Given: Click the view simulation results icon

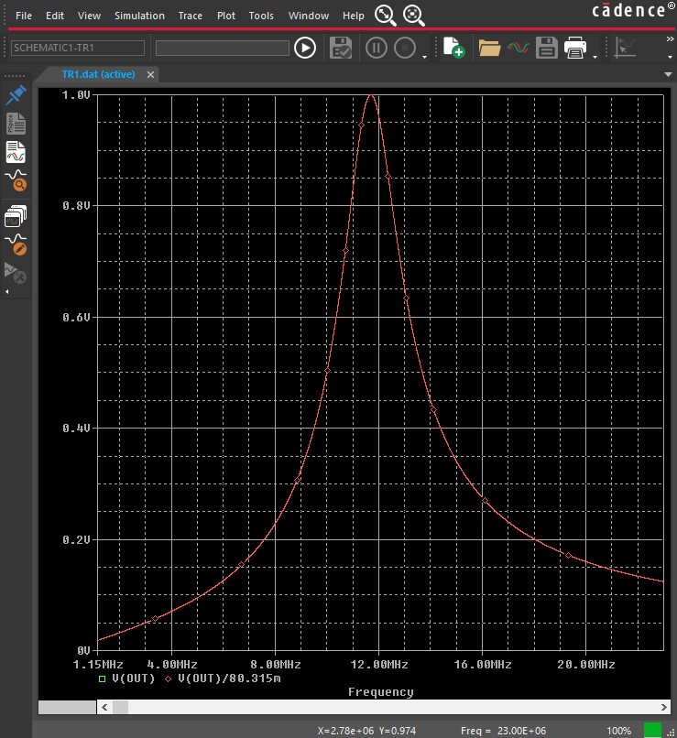Looking at the screenshot, I should 16,152.
